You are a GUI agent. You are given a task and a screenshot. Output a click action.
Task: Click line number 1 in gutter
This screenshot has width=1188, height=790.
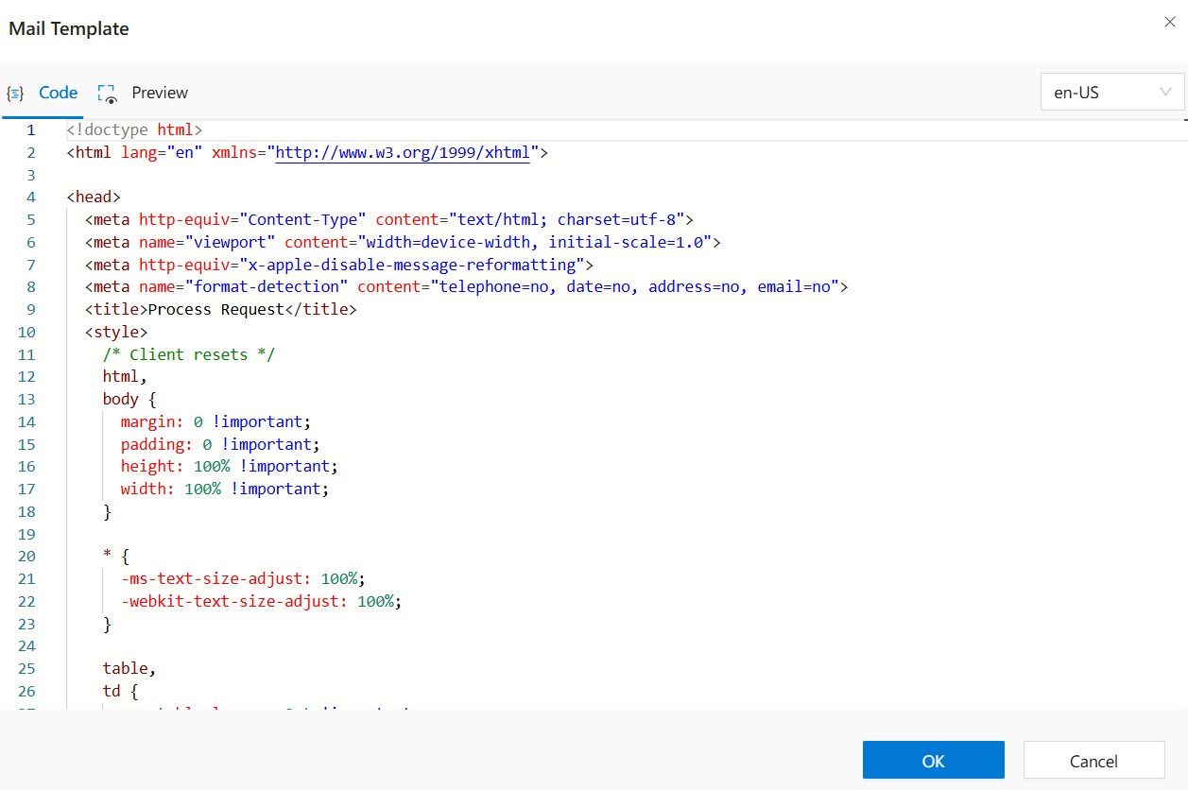tap(31, 130)
